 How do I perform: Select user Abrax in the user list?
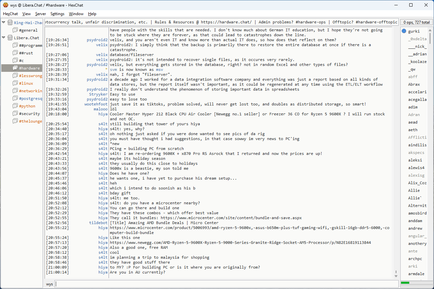(414, 84)
